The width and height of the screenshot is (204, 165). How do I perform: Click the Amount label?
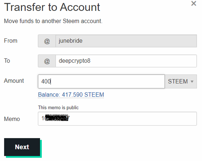click(14, 81)
